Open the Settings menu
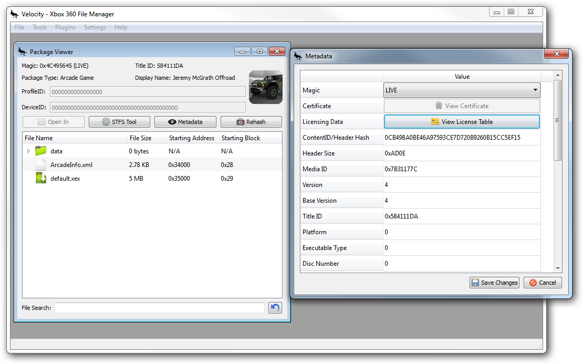The image size is (583, 364). [95, 27]
